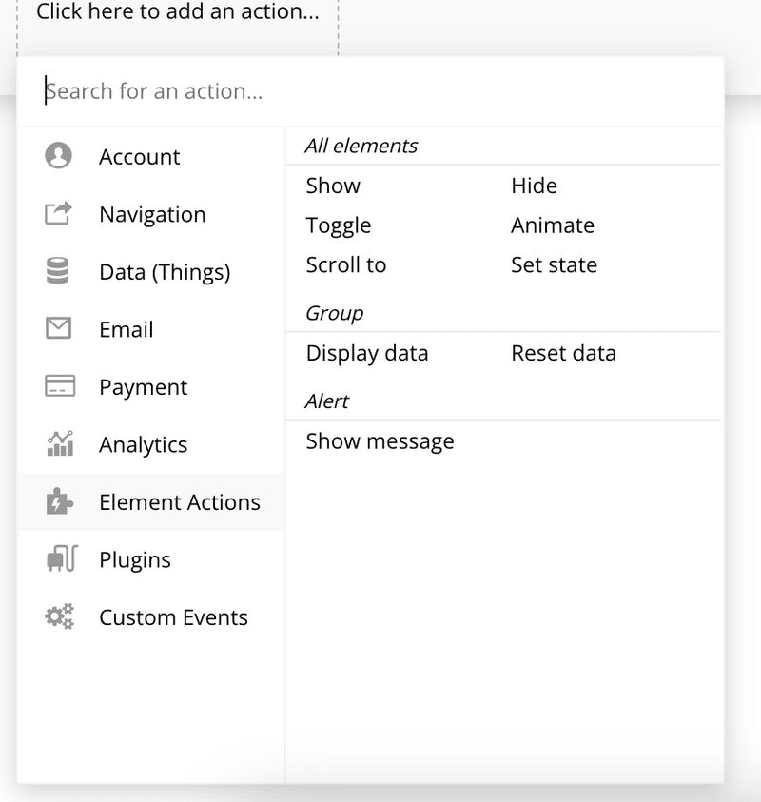Select the Navigation arrow icon
761x802 pixels.
(58, 213)
